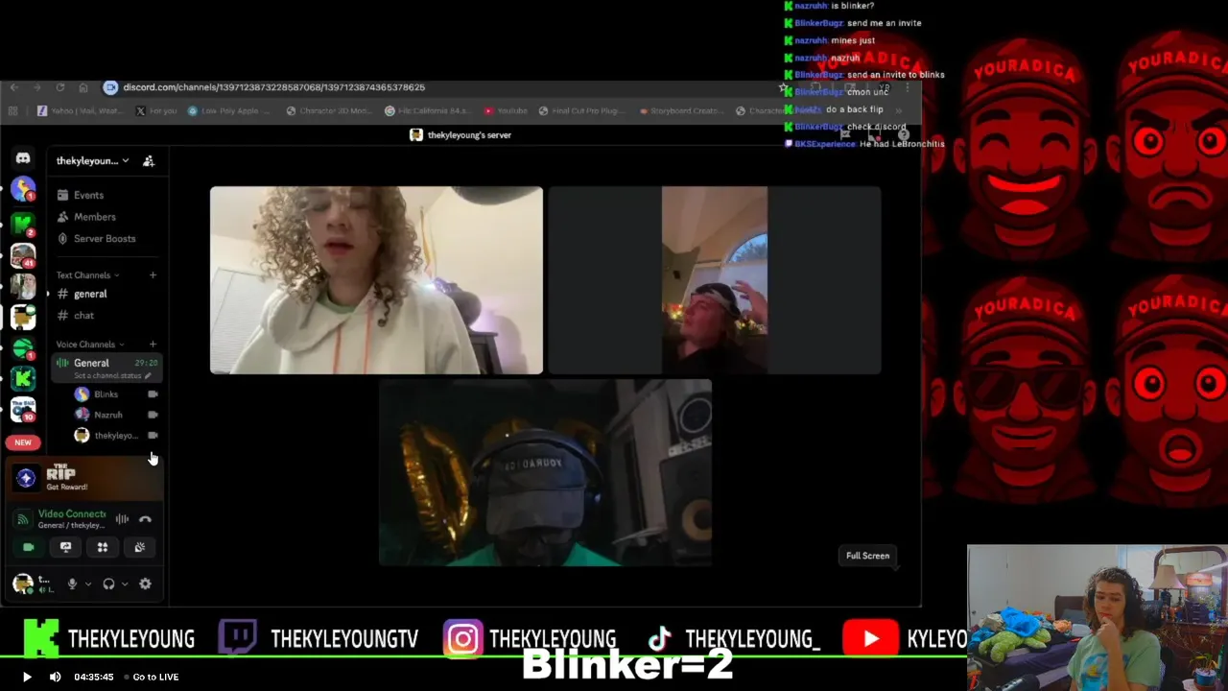Click the browser address bar with discord.com URL

[441, 87]
